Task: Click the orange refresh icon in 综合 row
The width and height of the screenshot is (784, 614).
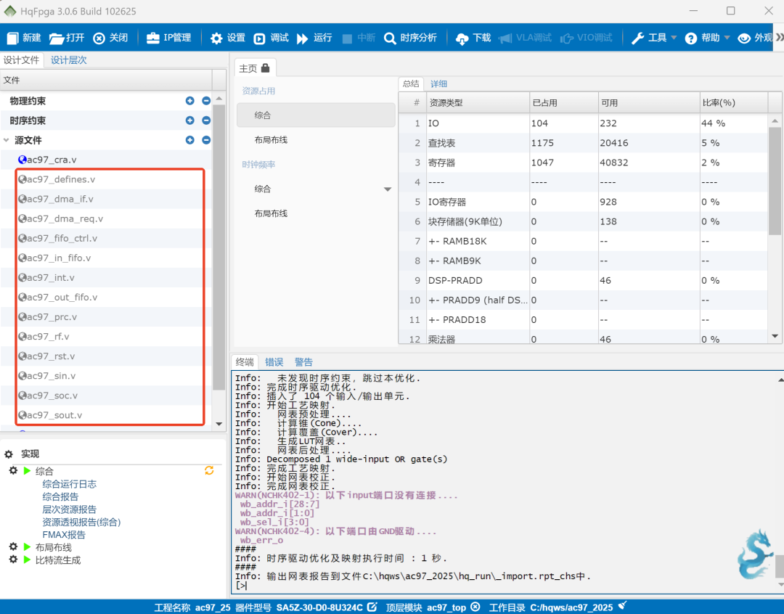Action: click(x=209, y=471)
